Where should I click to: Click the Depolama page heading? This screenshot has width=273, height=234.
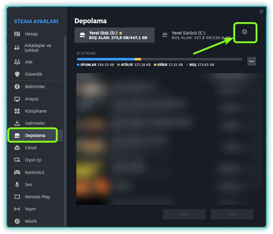click(90, 21)
